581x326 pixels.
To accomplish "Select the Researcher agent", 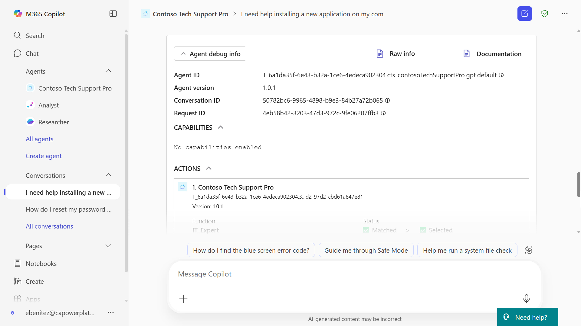I will coord(54,122).
